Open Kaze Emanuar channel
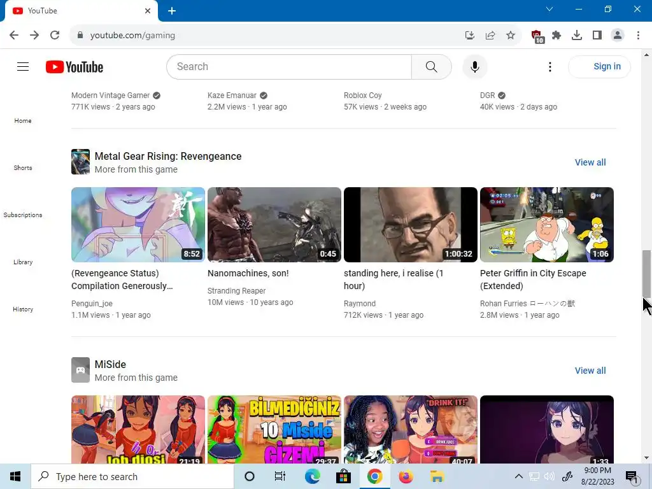Viewport: 652px width, 489px height. click(x=232, y=96)
